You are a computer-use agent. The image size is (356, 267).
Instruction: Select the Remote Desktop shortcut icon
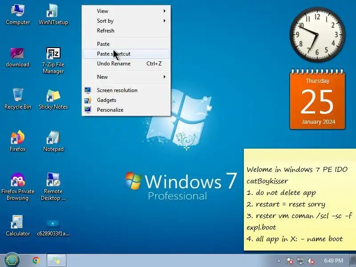tap(53, 186)
